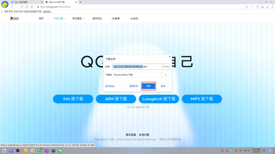Click the colorful assistant orb in taskbar

[270, 150]
